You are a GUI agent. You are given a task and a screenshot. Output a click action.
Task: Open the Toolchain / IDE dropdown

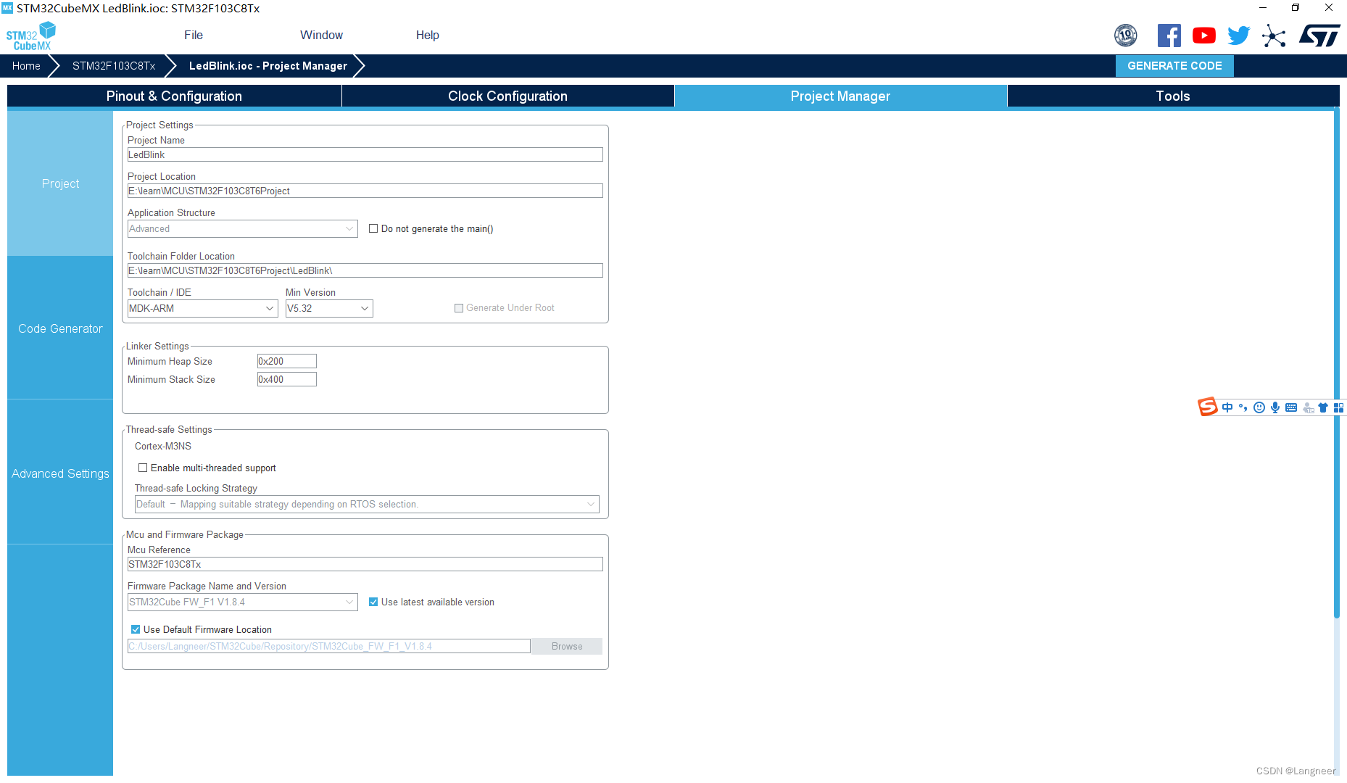pyautogui.click(x=202, y=308)
